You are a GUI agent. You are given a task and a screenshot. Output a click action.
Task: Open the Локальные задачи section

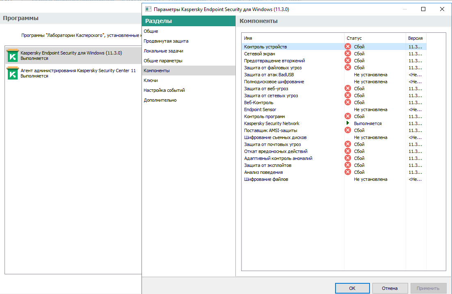point(189,51)
